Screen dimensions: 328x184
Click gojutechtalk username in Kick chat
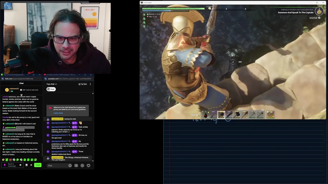[x=11, y=128]
